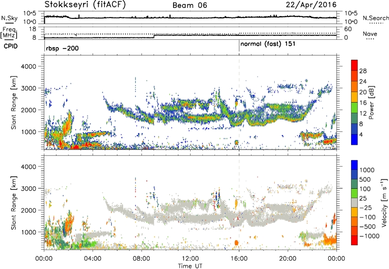Click the blue bottom of the Power colorbar
The width and height of the screenshot is (389, 269).
point(354,139)
